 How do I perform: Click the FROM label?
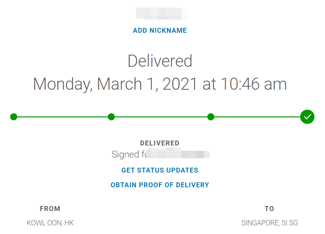[50, 208]
